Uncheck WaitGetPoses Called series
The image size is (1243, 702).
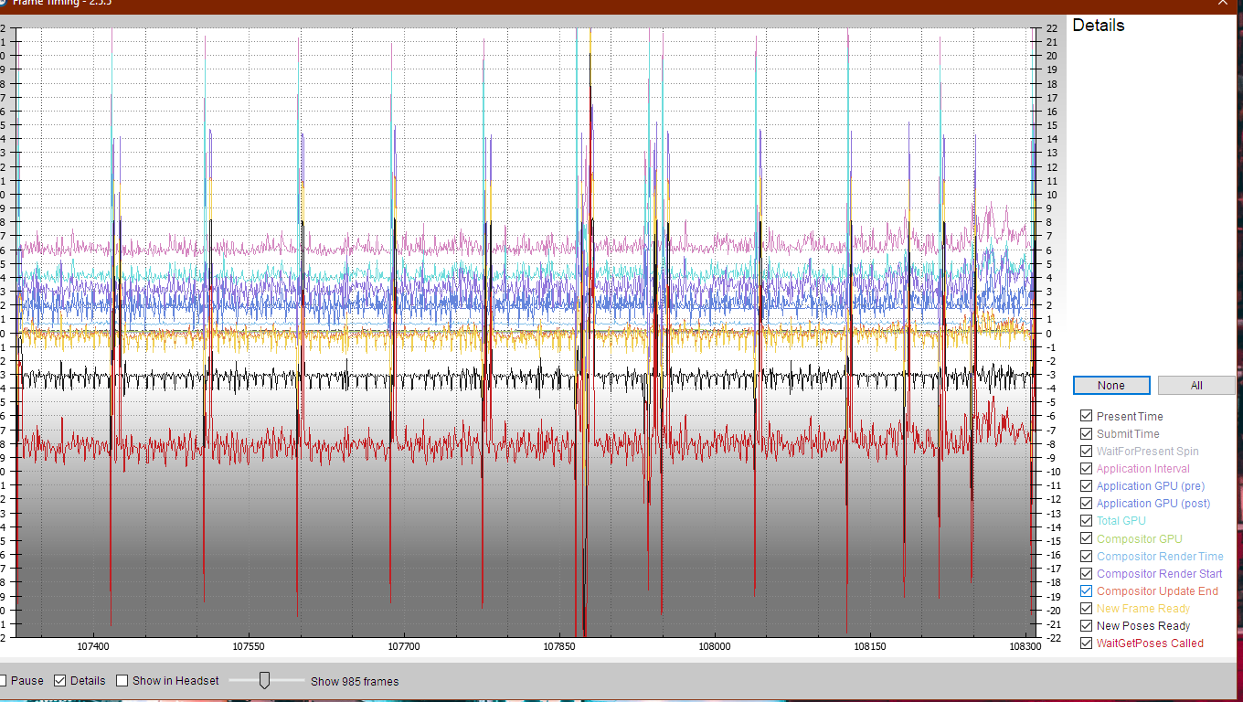pyautogui.click(x=1086, y=643)
